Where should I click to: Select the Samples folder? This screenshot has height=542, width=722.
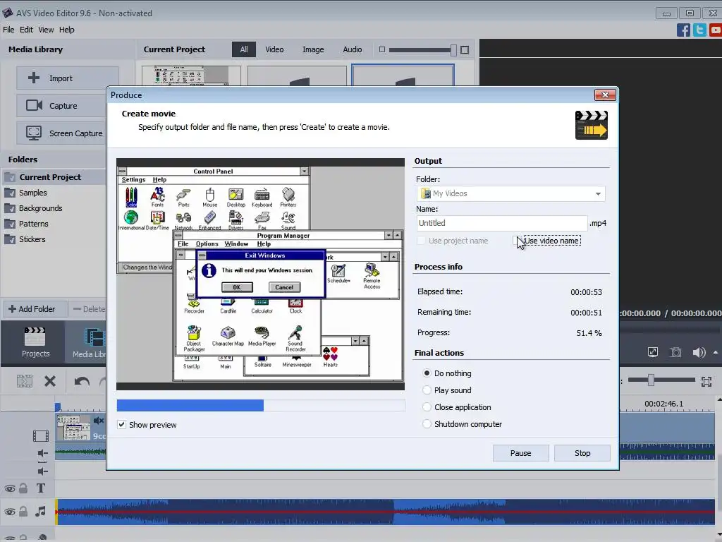coord(32,193)
